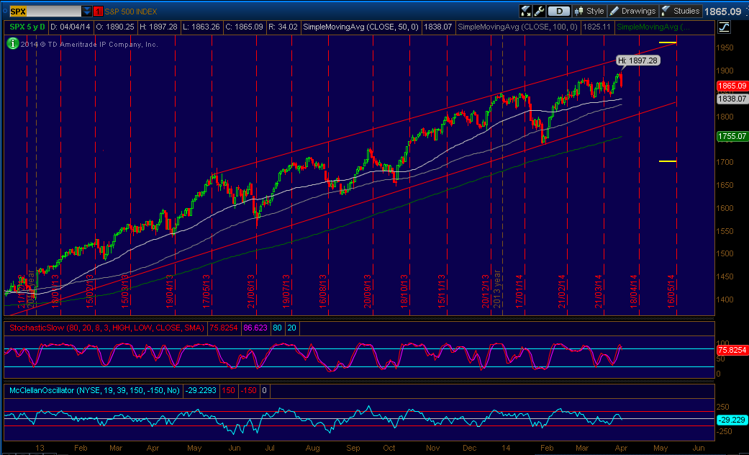Click the cyan 20 oversold level value
The height and width of the screenshot is (455, 749).
pyautogui.click(x=291, y=328)
